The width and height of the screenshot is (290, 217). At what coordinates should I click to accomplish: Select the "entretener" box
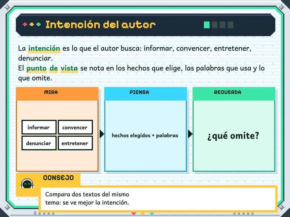(x=75, y=143)
